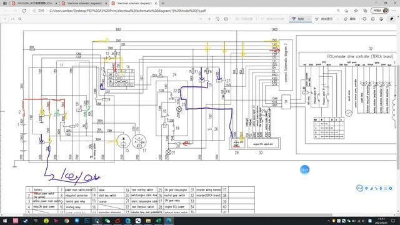Open browser collections icon
This screenshot has height=225, width=400.
[x=365, y=11]
